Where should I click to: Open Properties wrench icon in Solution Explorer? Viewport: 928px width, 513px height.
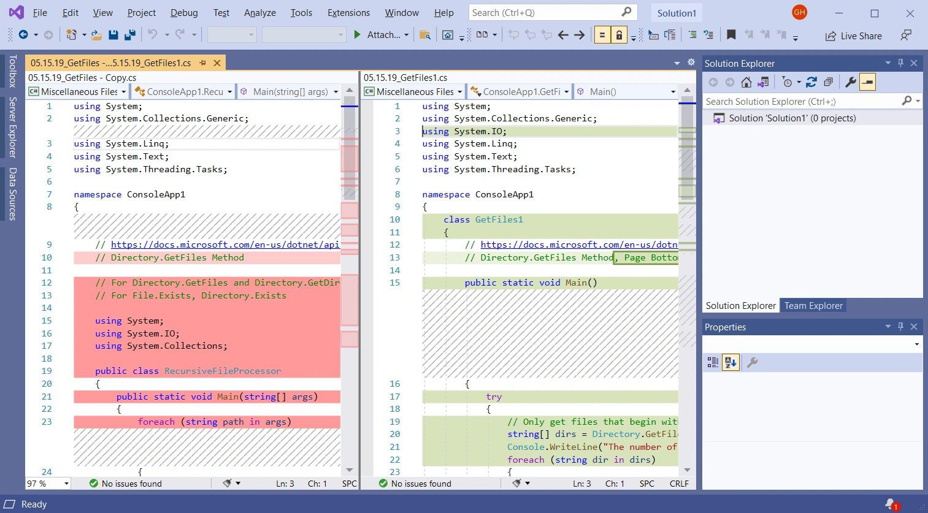click(851, 82)
